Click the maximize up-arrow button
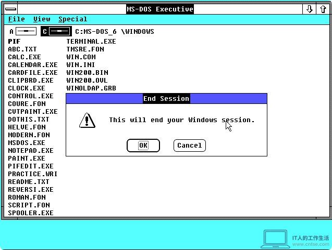The width and height of the screenshot is (332, 250). click(x=323, y=9)
